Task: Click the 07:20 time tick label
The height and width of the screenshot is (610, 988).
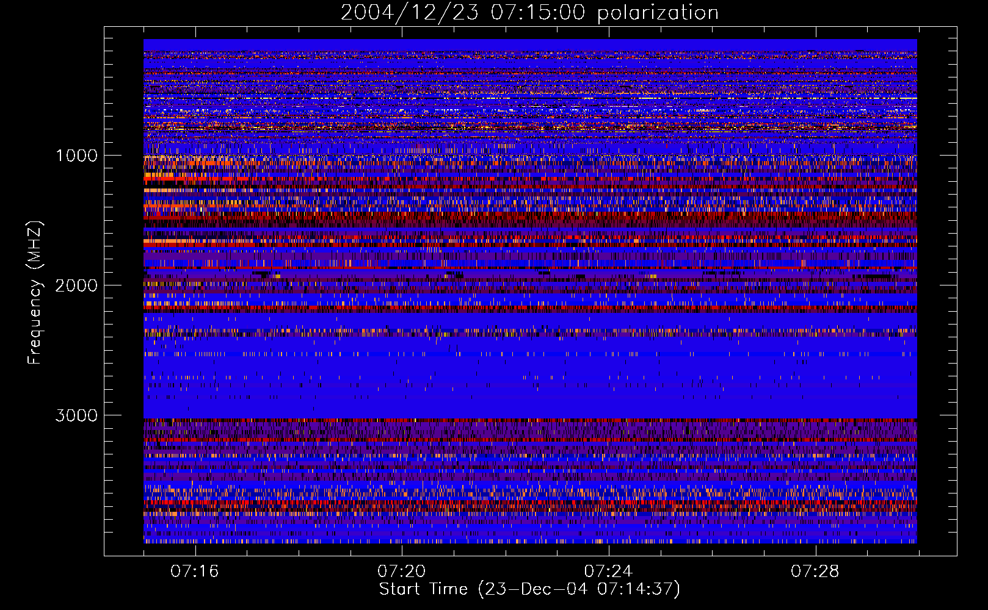Action: coord(401,572)
